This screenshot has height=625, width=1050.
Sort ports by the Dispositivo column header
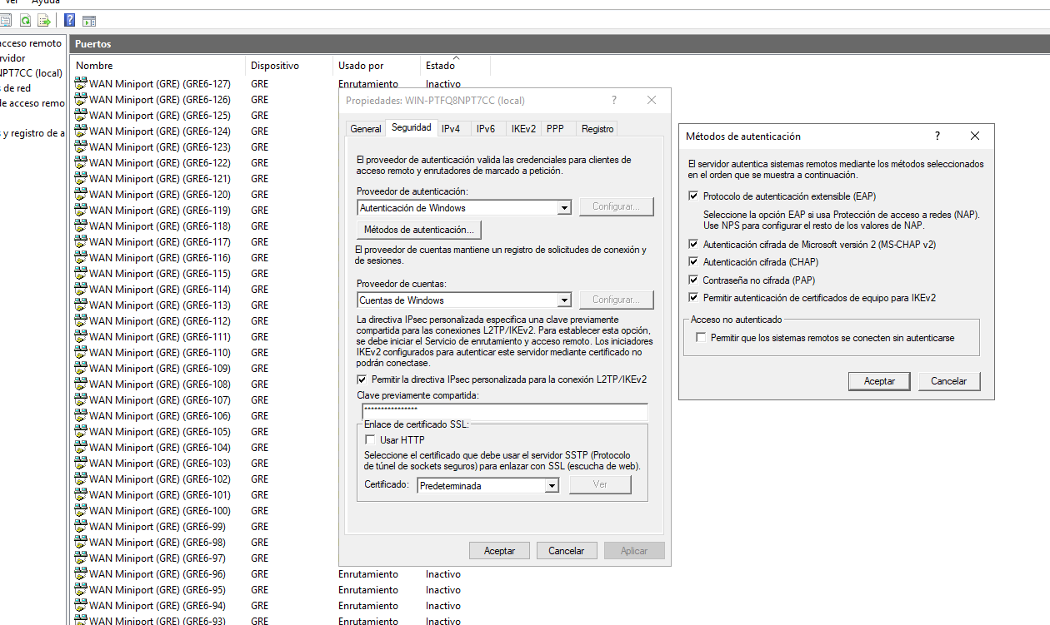coord(290,65)
